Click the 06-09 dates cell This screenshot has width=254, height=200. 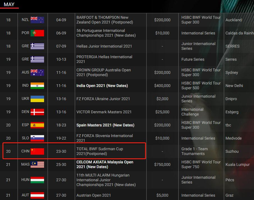point(61,33)
